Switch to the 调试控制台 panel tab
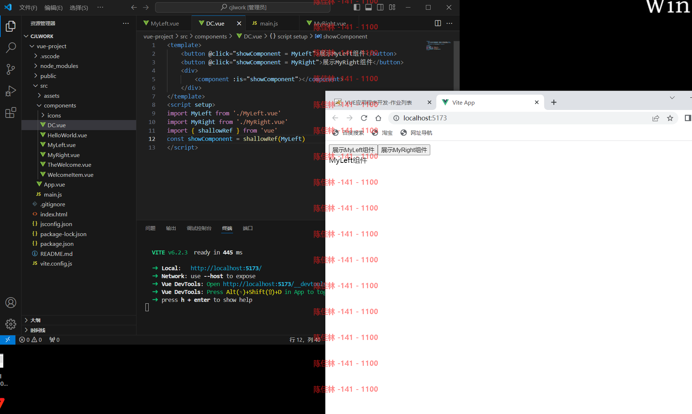Viewport: 692px width, 414px height. pos(199,228)
